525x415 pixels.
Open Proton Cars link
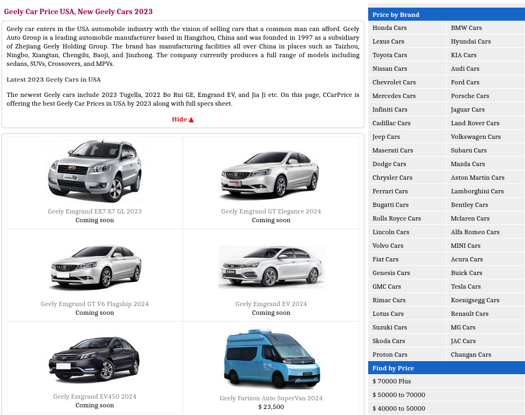tap(390, 355)
